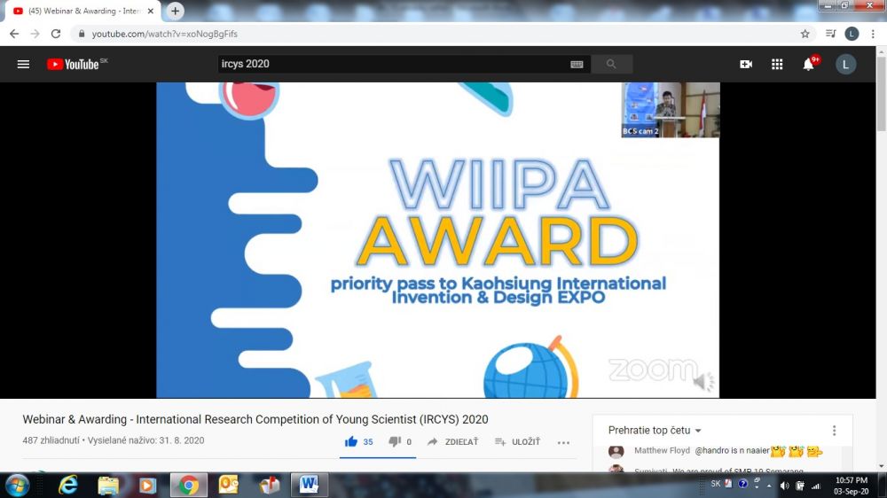The height and width of the screenshot is (498, 887).
Task: Open the account avatar L in YouTube header
Action: tap(845, 65)
